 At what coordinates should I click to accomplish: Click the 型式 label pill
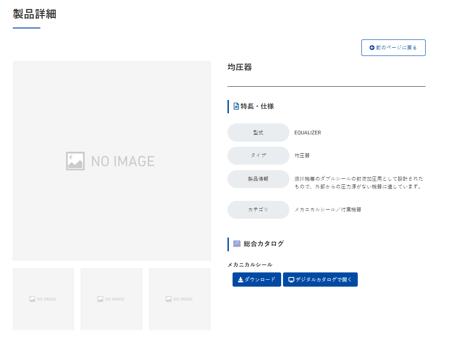tap(258, 133)
